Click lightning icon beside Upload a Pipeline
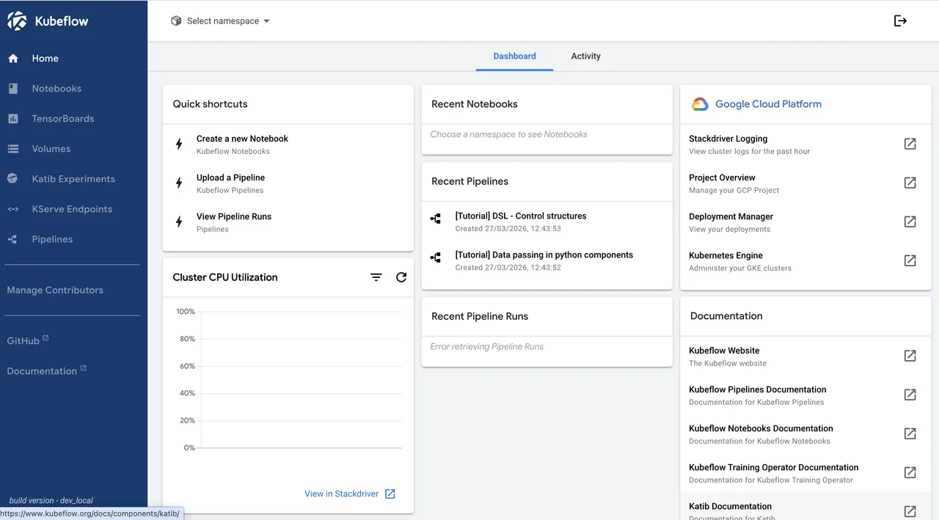The width and height of the screenshot is (939, 520). pyautogui.click(x=179, y=183)
